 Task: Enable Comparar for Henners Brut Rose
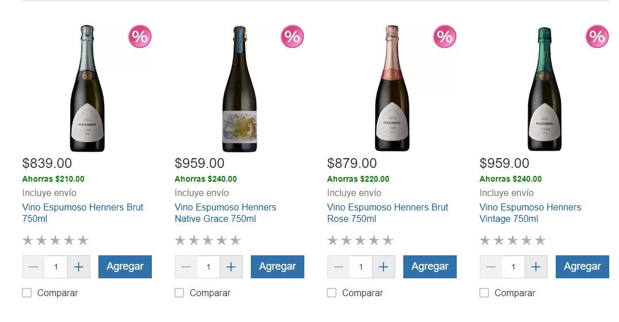pos(332,293)
